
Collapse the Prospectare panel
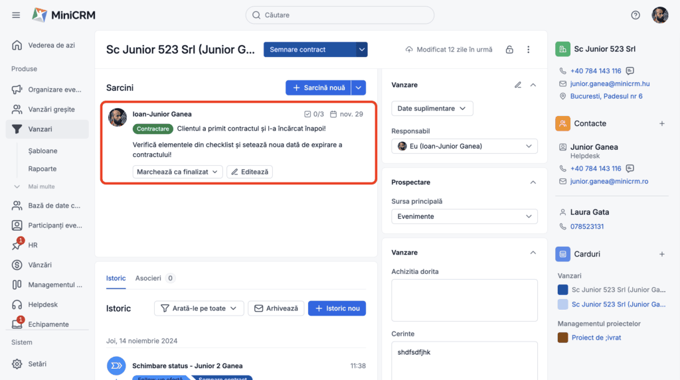pos(533,182)
